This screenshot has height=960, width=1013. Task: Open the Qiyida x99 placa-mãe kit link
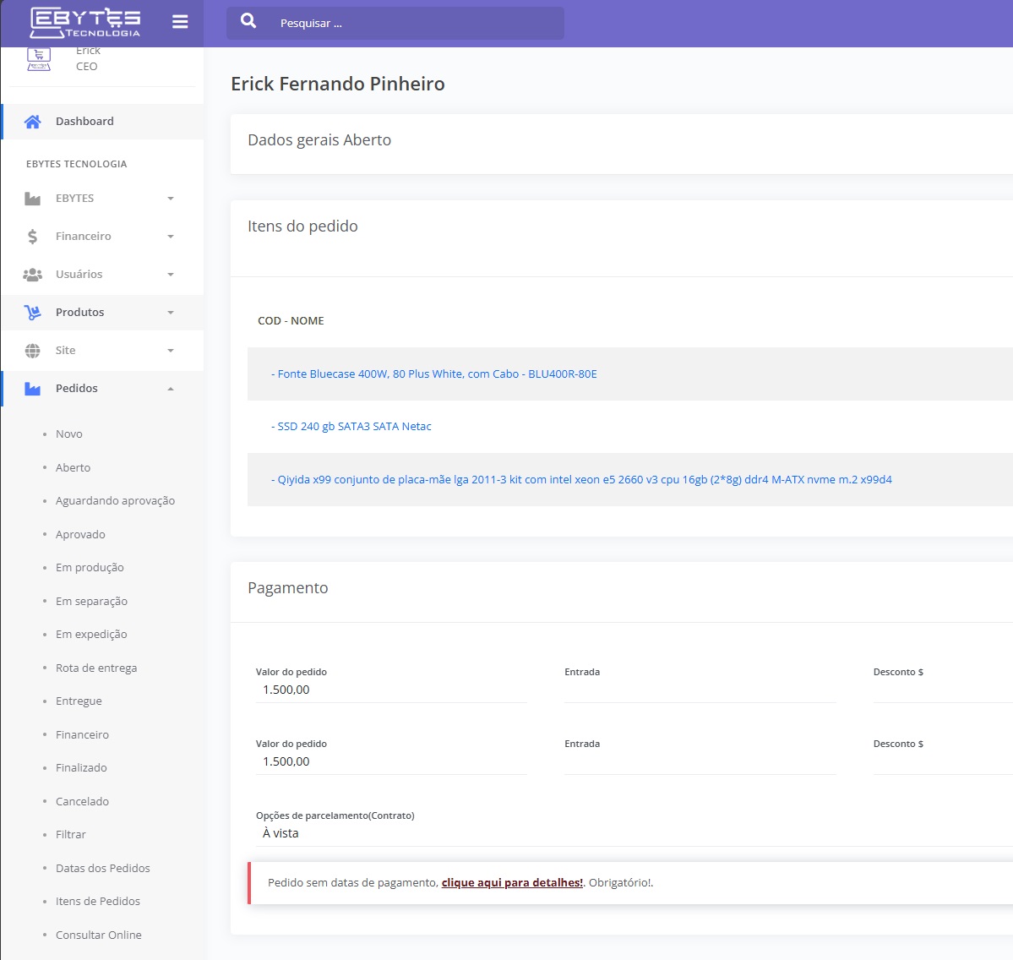click(581, 479)
